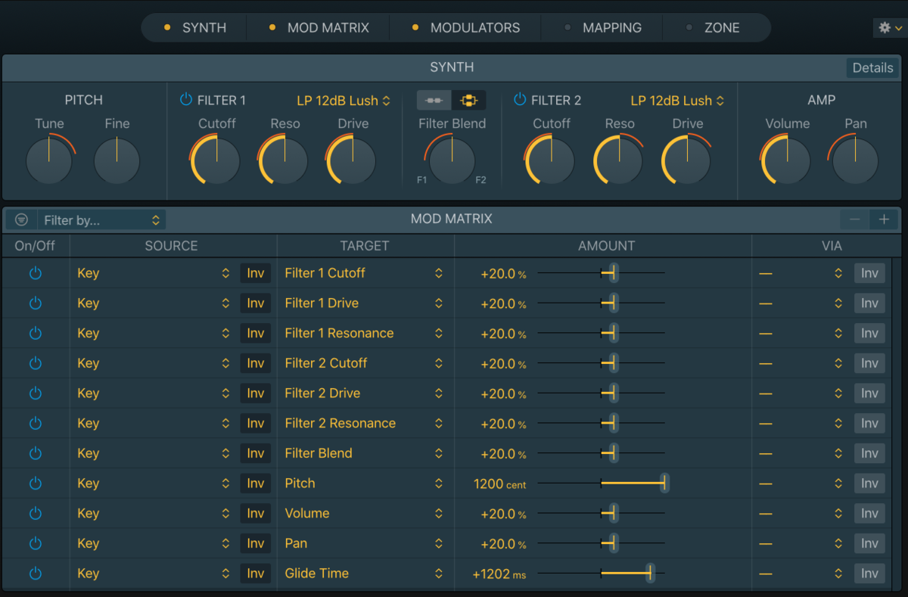
Task: Invert the source for Filter 1 Cutoff
Action: pos(256,273)
